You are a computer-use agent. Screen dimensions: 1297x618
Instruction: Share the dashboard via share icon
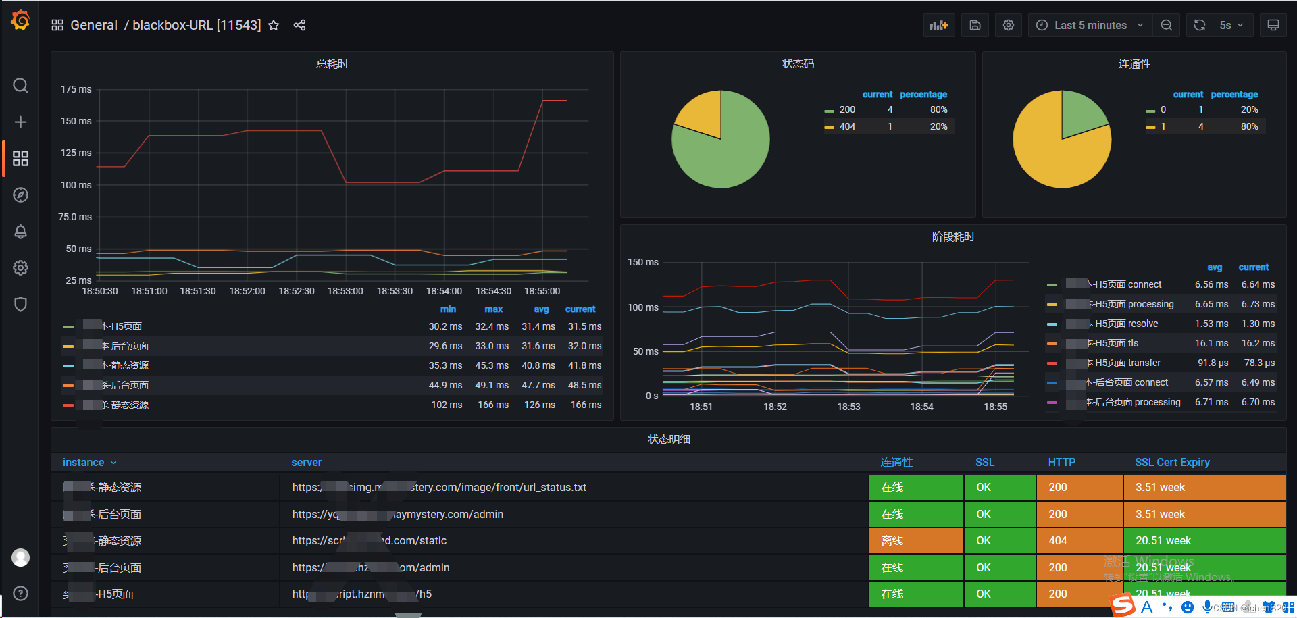(300, 26)
